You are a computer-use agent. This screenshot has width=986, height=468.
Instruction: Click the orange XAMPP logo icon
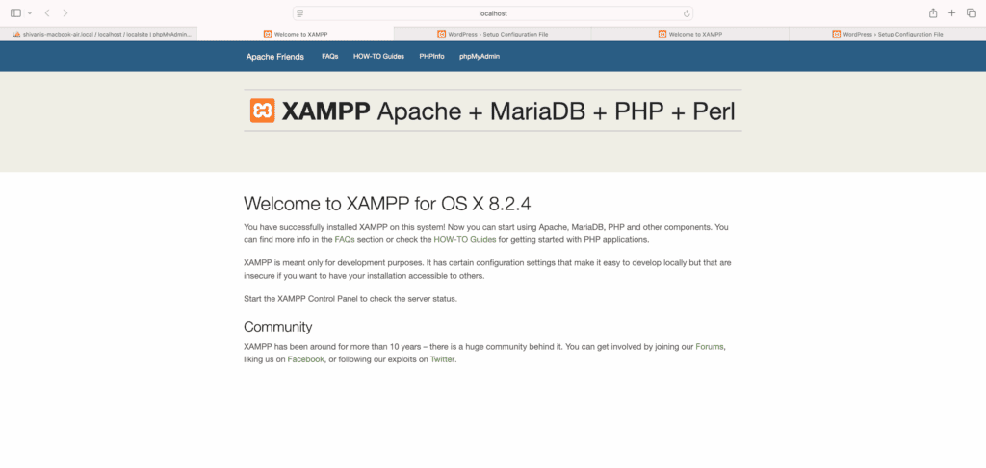click(262, 111)
